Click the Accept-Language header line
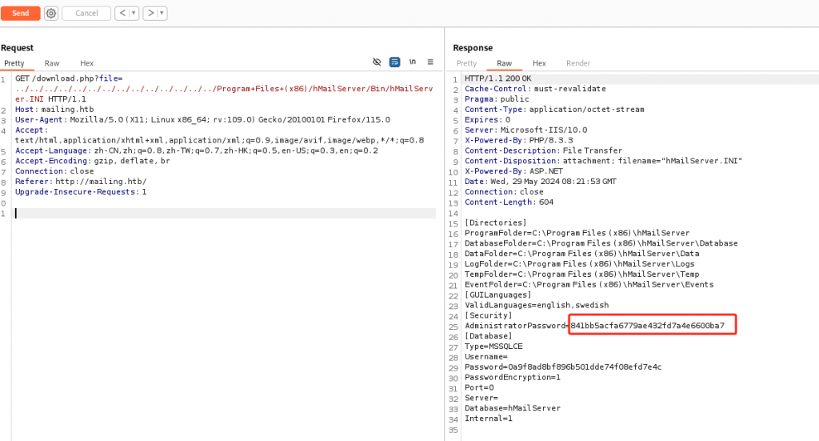The height and width of the screenshot is (441, 819). pos(197,150)
